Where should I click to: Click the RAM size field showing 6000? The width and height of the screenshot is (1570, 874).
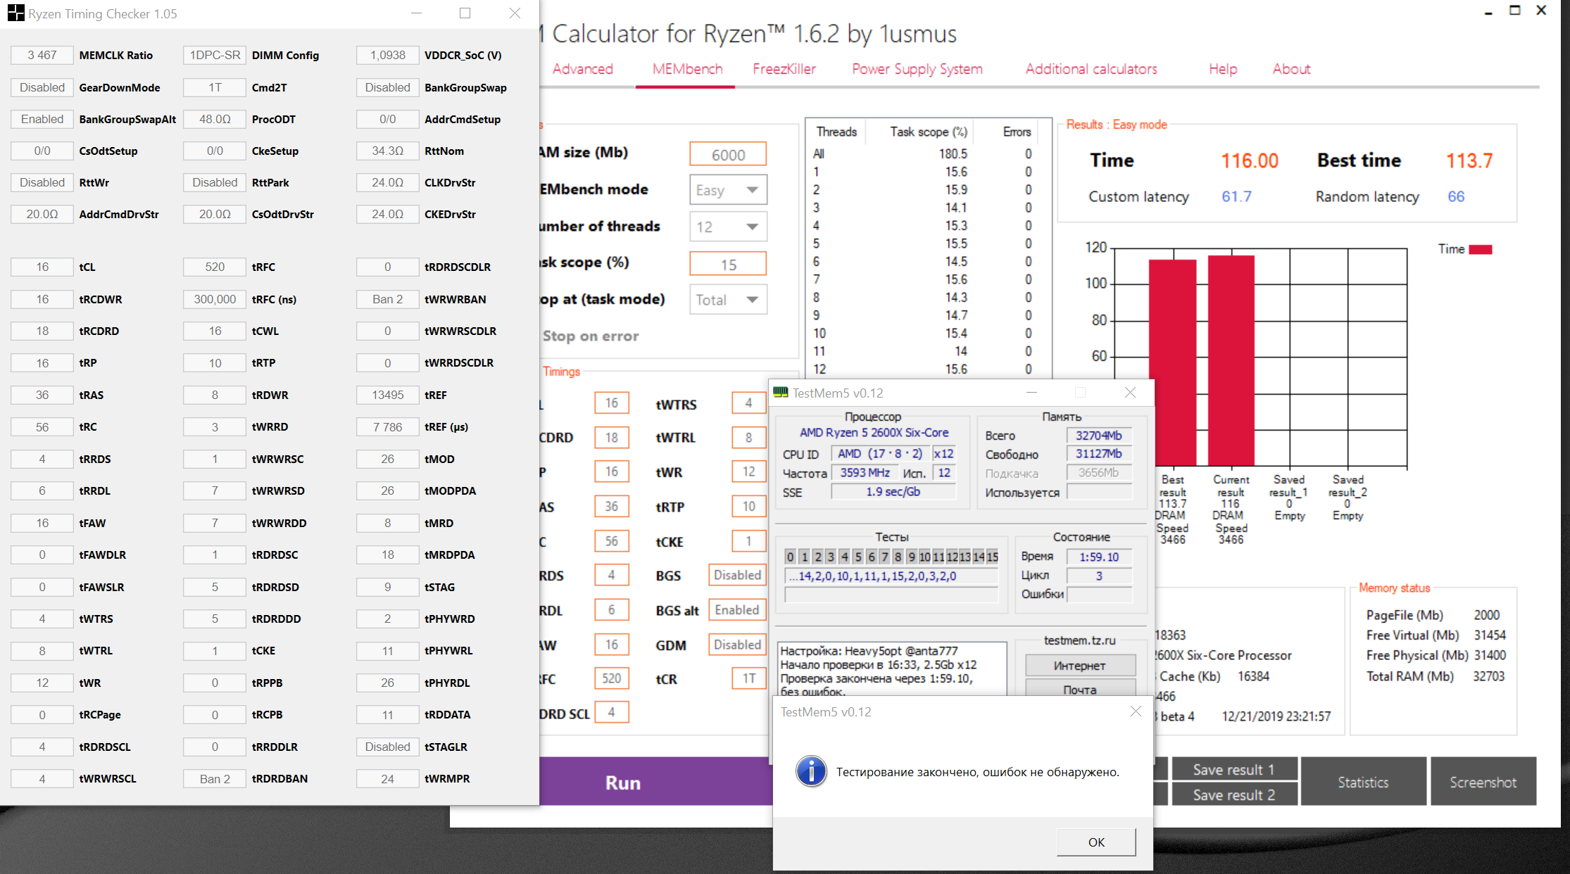pyautogui.click(x=728, y=155)
